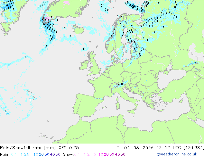Click the '2' rainfall value over the Alps

click(122, 84)
